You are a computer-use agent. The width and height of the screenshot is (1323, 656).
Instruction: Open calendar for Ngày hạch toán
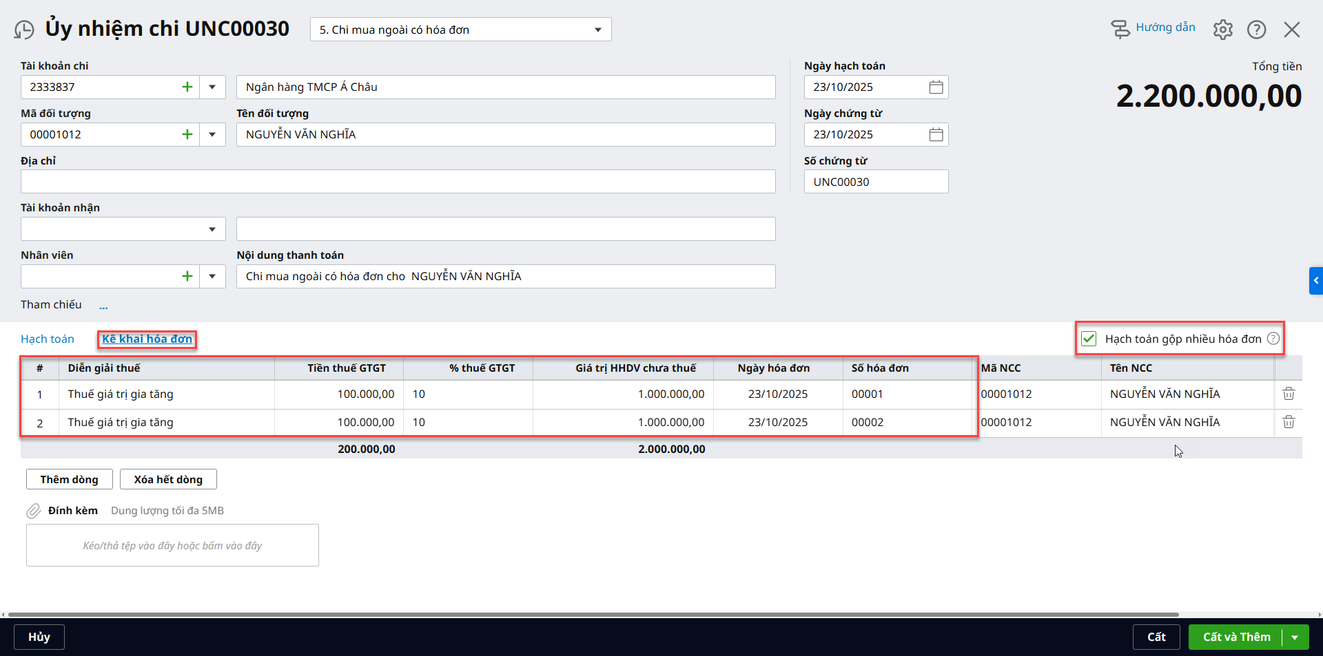pyautogui.click(x=936, y=87)
